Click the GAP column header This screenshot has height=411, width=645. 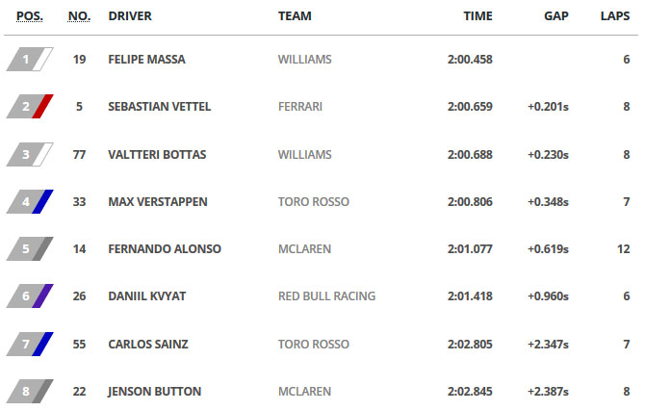tap(556, 16)
